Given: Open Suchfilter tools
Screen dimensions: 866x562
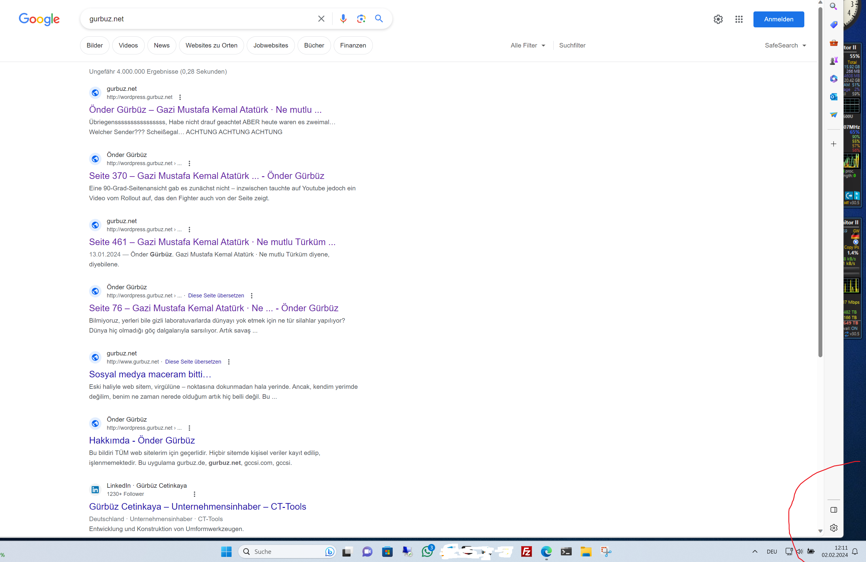Looking at the screenshot, I should (572, 45).
